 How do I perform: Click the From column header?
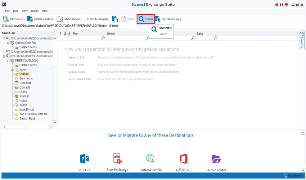point(76,33)
